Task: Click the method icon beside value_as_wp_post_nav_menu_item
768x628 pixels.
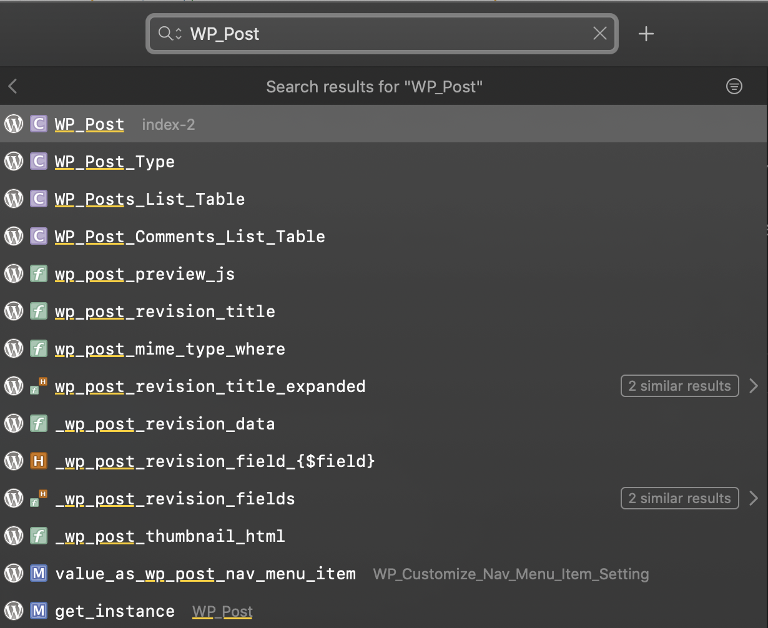Action: 39,574
